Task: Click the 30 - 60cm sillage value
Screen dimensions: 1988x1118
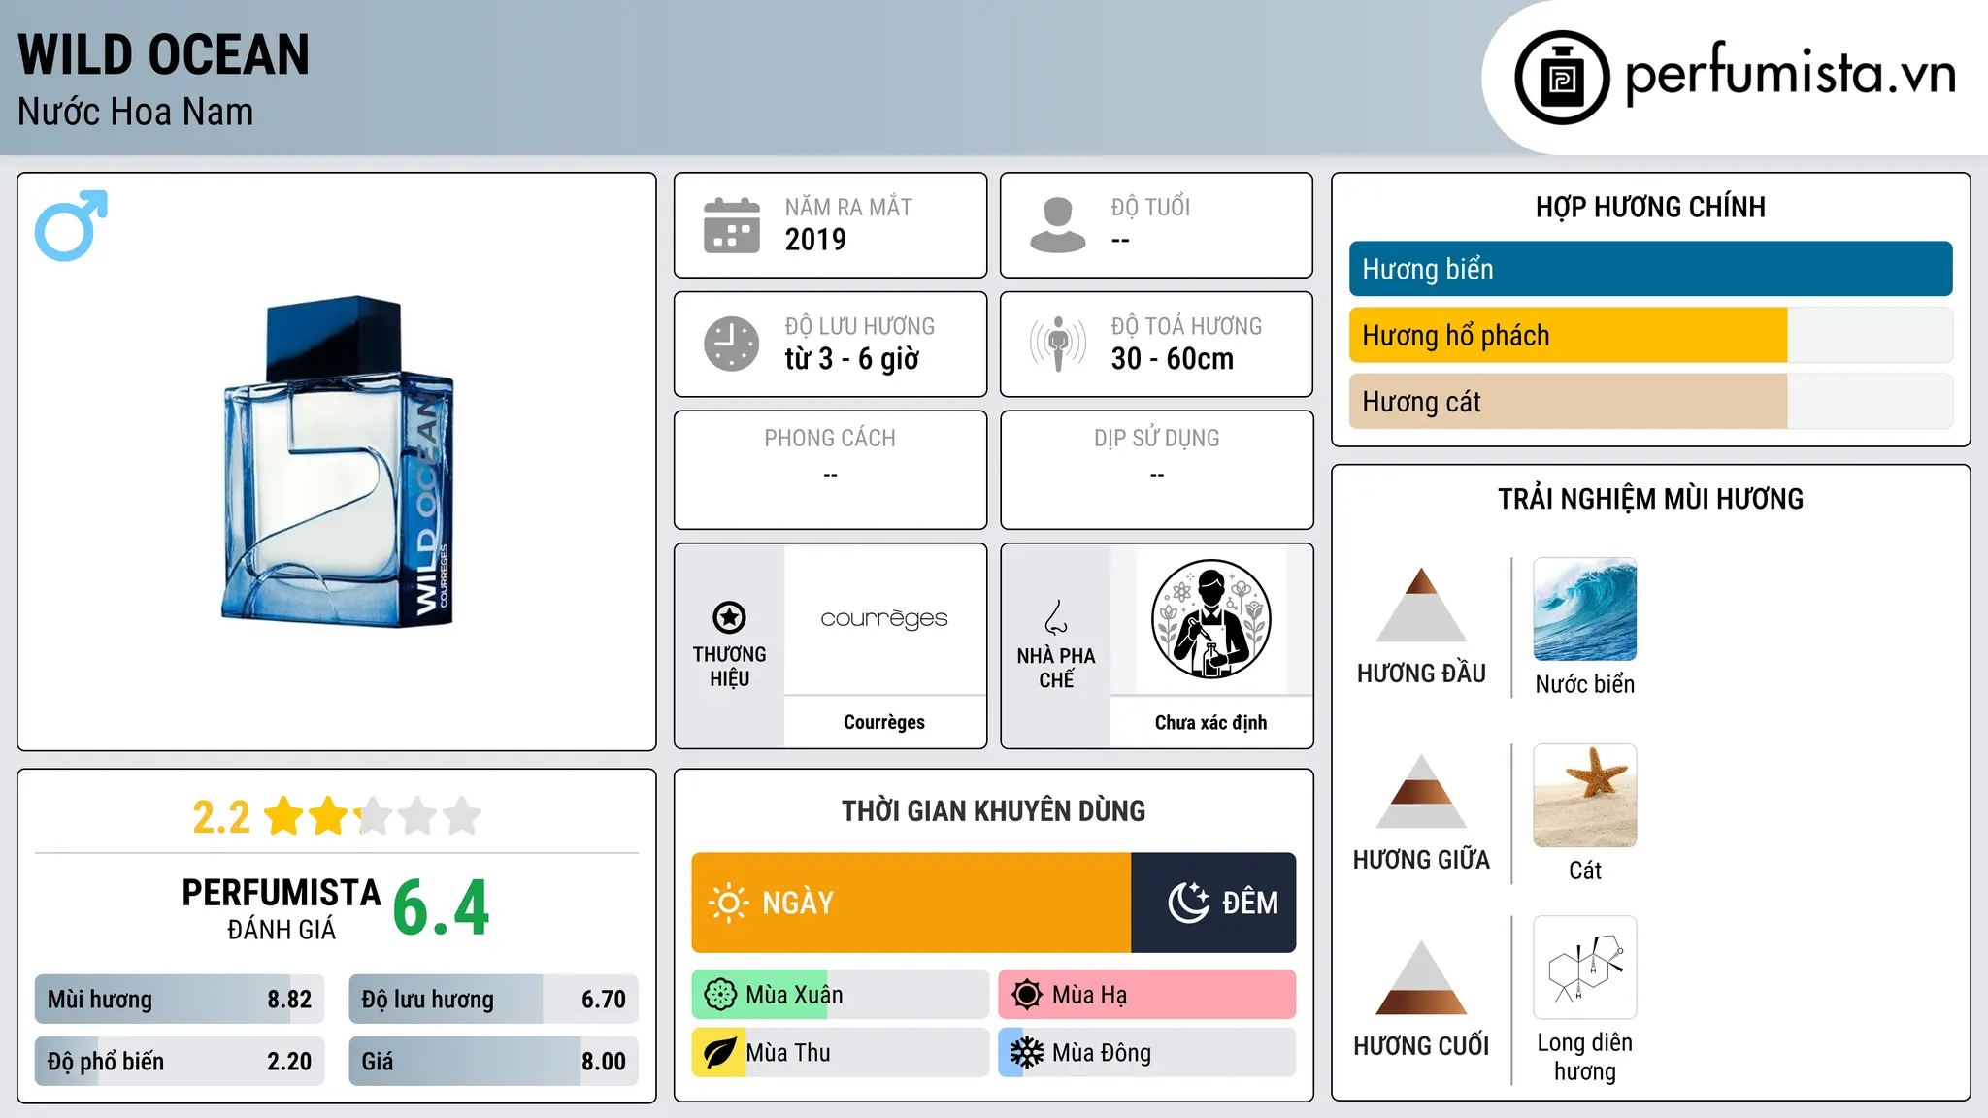Action: pyautogui.click(x=1173, y=359)
